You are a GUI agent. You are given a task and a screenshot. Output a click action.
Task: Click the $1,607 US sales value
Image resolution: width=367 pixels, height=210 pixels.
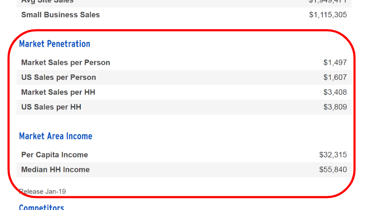click(x=335, y=78)
